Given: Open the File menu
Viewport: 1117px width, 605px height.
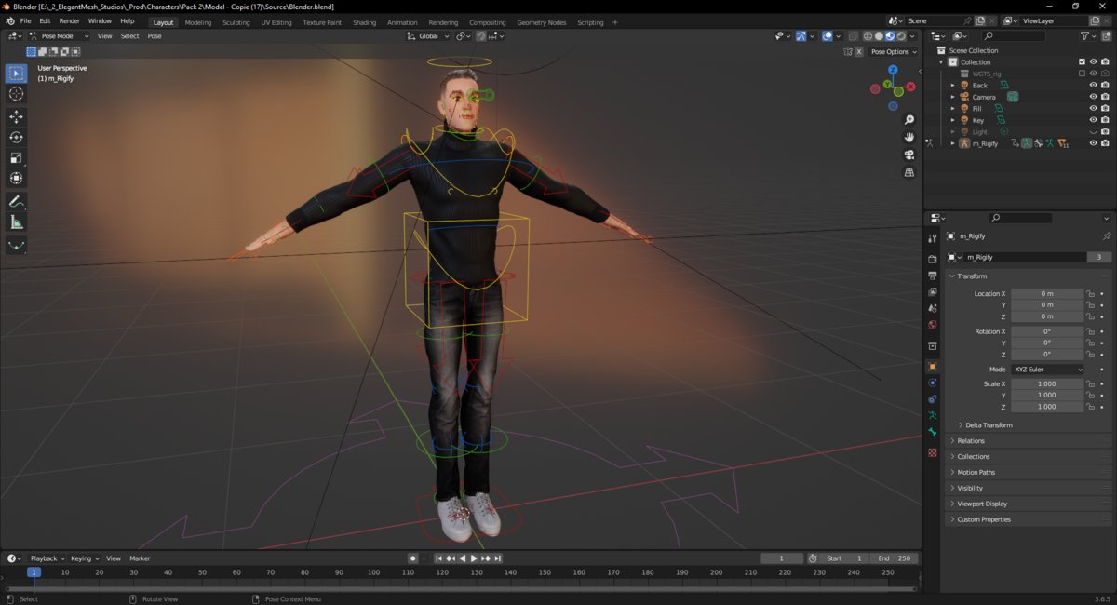Looking at the screenshot, I should (25, 20).
